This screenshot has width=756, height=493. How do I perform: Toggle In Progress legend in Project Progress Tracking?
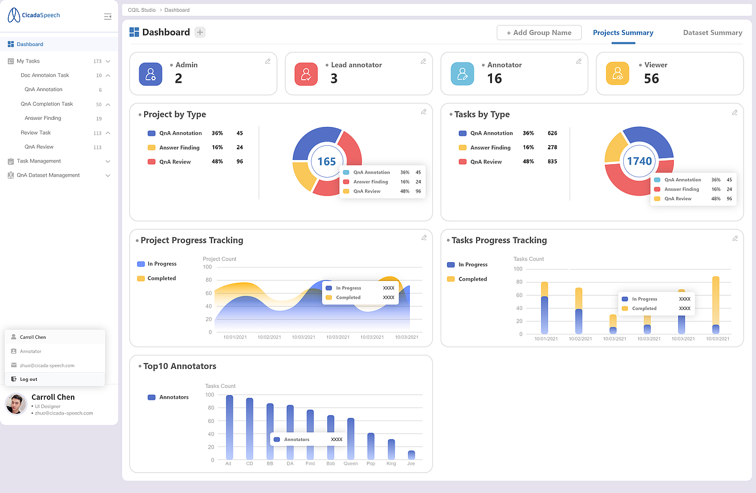[157, 264]
